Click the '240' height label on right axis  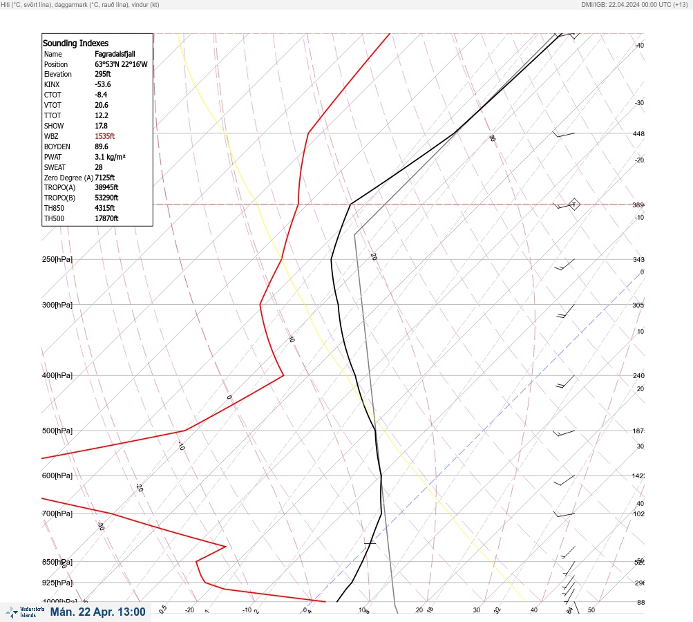click(638, 376)
